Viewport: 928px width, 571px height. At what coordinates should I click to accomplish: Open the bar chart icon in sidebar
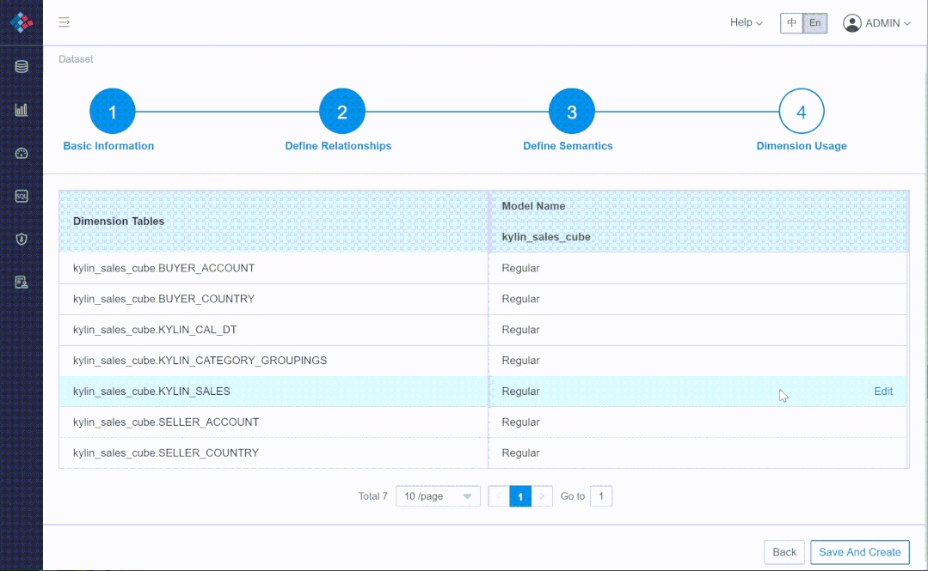[x=22, y=110]
